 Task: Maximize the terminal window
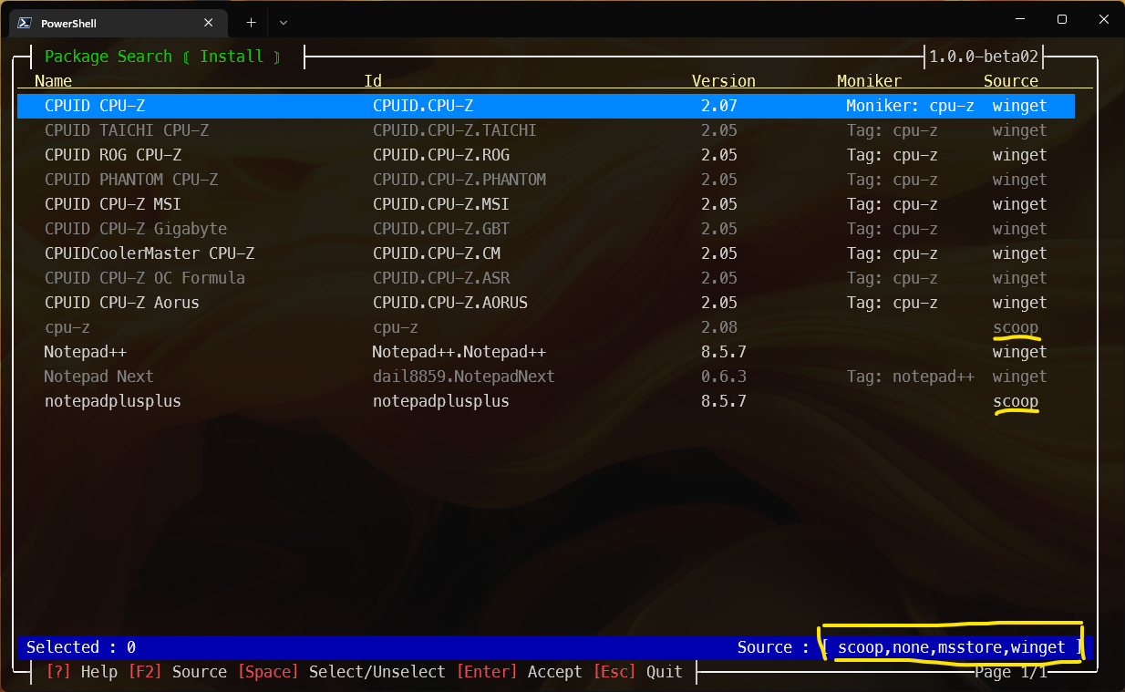(x=1061, y=19)
